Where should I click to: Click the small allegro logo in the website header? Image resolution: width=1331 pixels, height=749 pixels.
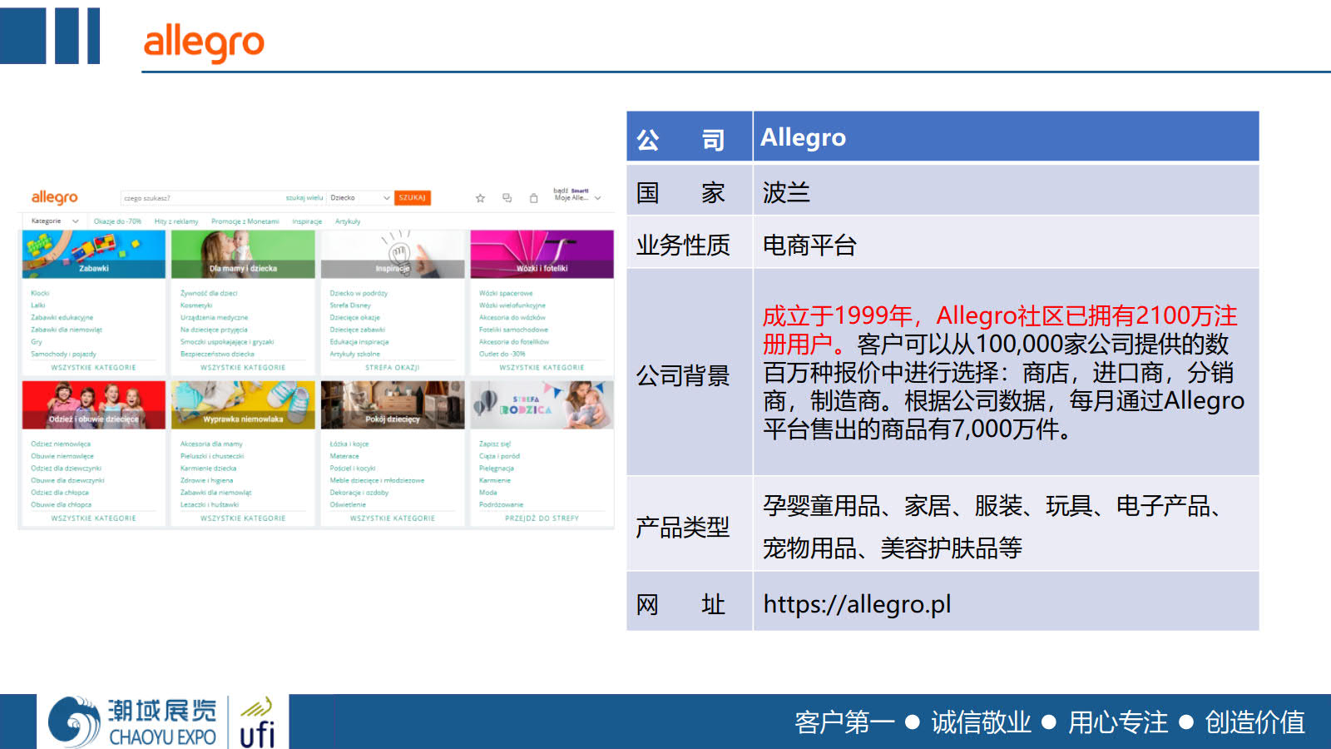point(54,197)
